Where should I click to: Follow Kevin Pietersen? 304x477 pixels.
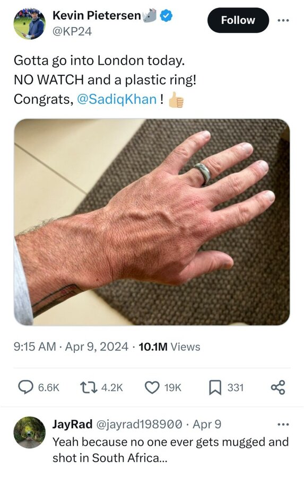[238, 20]
